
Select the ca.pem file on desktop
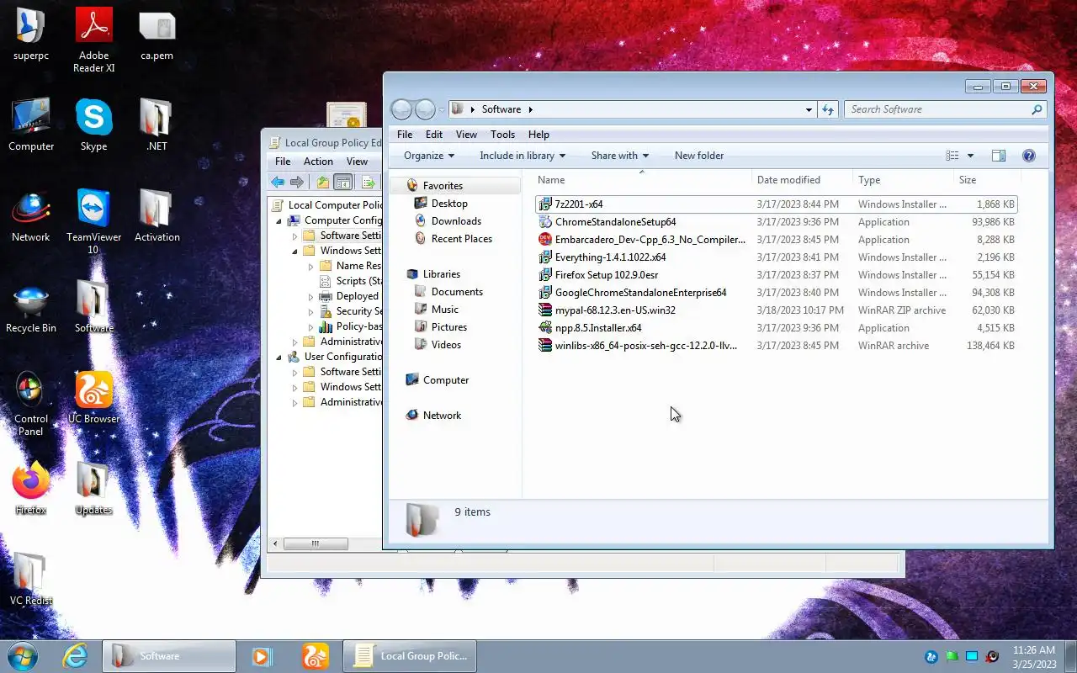(157, 35)
